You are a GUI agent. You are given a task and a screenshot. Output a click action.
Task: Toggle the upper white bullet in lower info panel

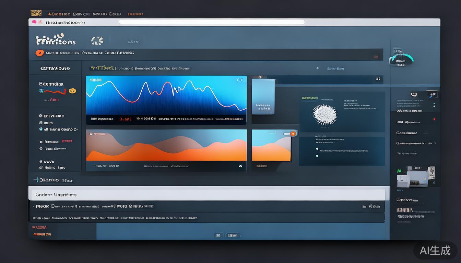[x=317, y=149]
